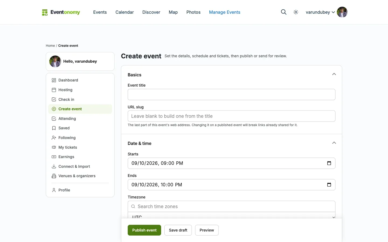This screenshot has width=388, height=242.
Task: Open the Ends date picker calendar icon
Action: tap(329, 185)
